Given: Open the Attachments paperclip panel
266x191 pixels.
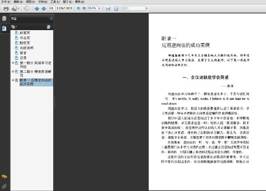Looking at the screenshot, I should pyautogui.click(x=4, y=186).
